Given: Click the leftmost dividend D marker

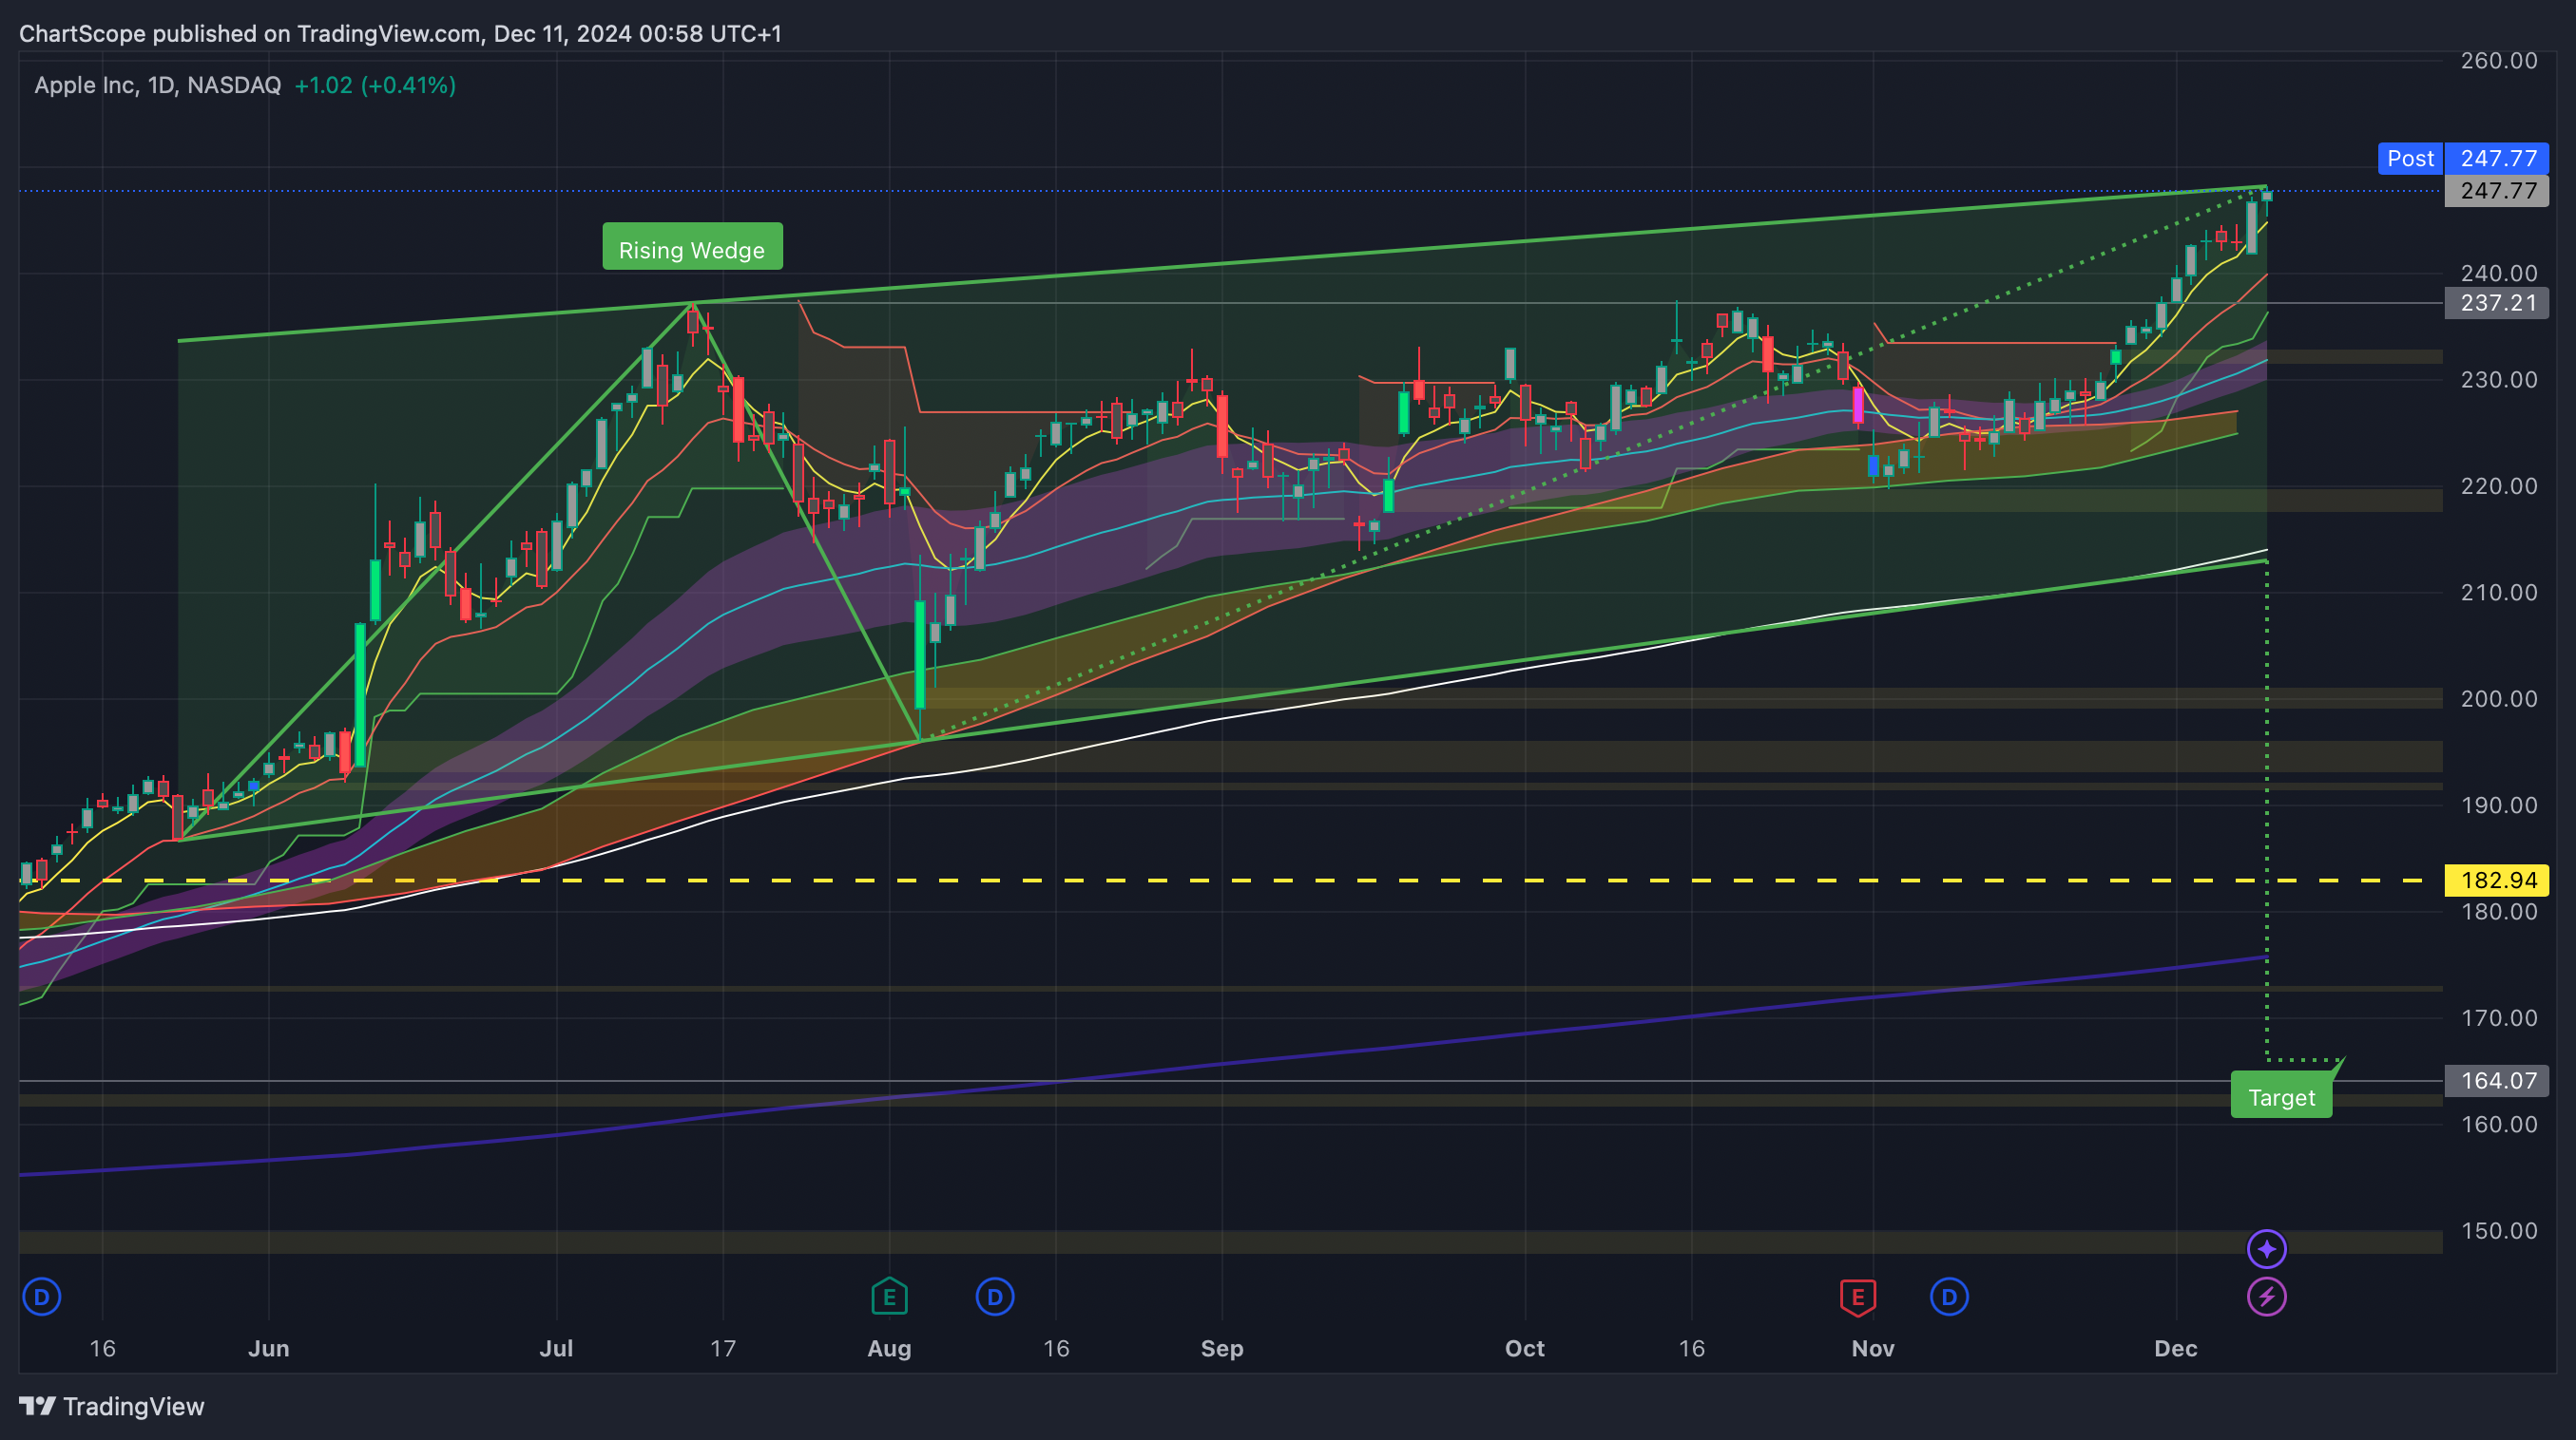Looking at the screenshot, I should [x=41, y=1298].
